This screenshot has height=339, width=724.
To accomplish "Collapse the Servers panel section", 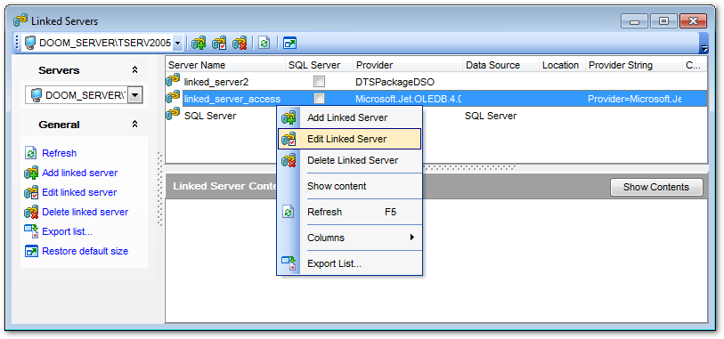I will pyautogui.click(x=134, y=70).
